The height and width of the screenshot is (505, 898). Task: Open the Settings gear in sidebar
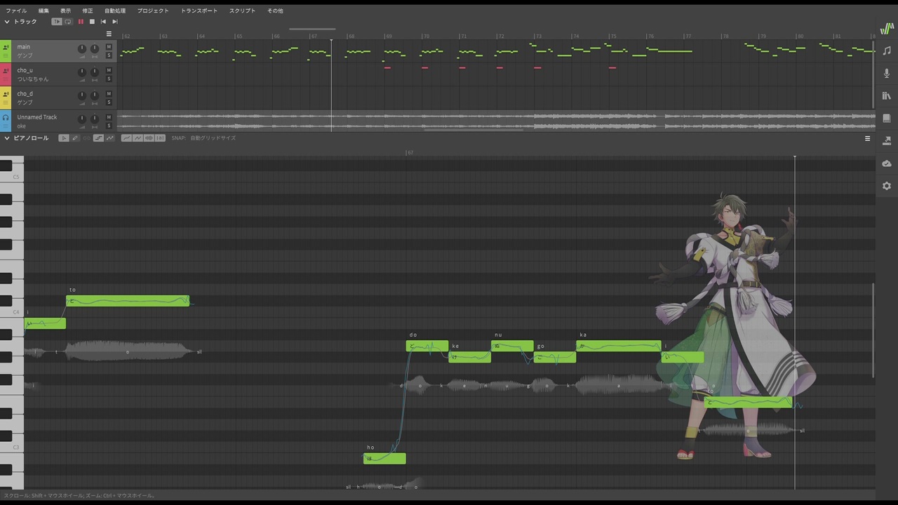[887, 186]
